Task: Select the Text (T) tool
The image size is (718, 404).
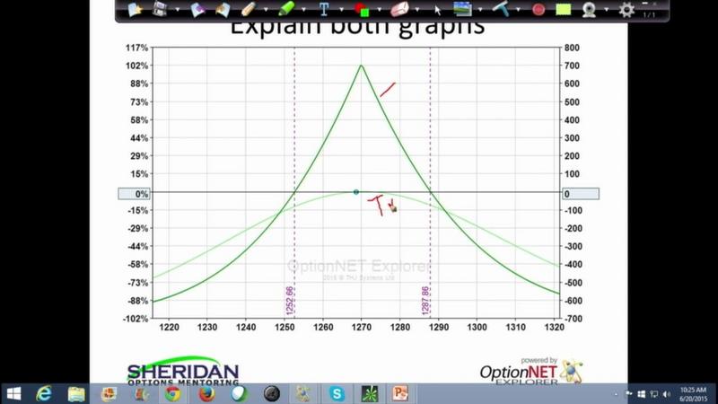Action: click(324, 9)
